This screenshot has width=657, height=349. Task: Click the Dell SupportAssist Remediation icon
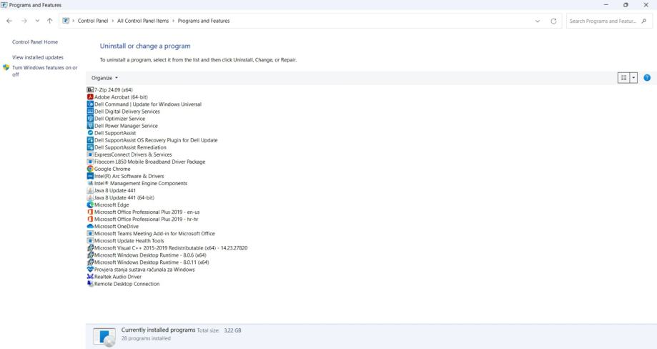pyautogui.click(x=90, y=147)
